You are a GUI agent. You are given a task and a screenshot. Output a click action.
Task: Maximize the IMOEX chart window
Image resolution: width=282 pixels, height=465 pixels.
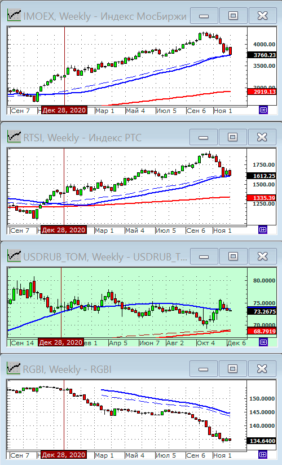(233, 15)
